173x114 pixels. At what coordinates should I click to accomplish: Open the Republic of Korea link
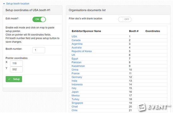[x=81, y=51]
